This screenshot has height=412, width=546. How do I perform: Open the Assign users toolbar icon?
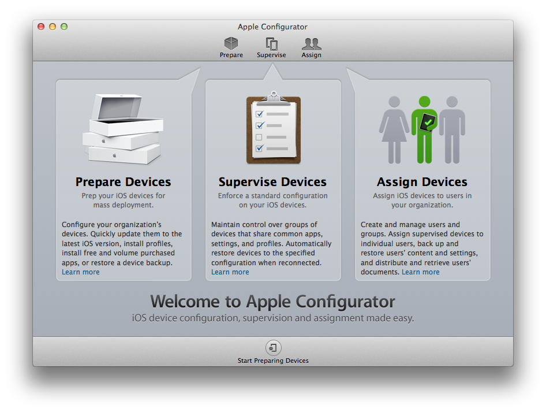coord(311,43)
